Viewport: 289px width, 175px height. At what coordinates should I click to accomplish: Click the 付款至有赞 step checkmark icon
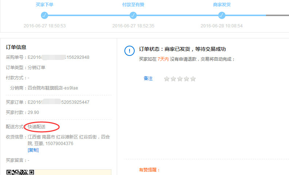click(133, 15)
